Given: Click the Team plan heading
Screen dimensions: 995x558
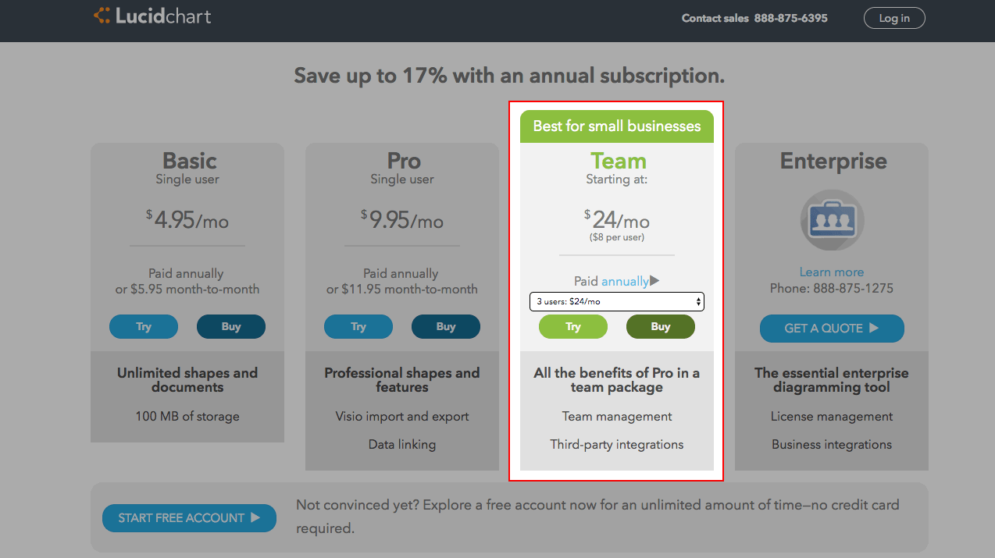Looking at the screenshot, I should coord(618,161).
